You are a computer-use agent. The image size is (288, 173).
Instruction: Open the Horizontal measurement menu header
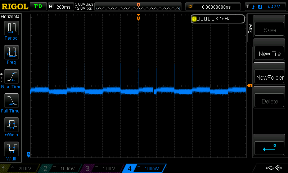tap(11, 17)
